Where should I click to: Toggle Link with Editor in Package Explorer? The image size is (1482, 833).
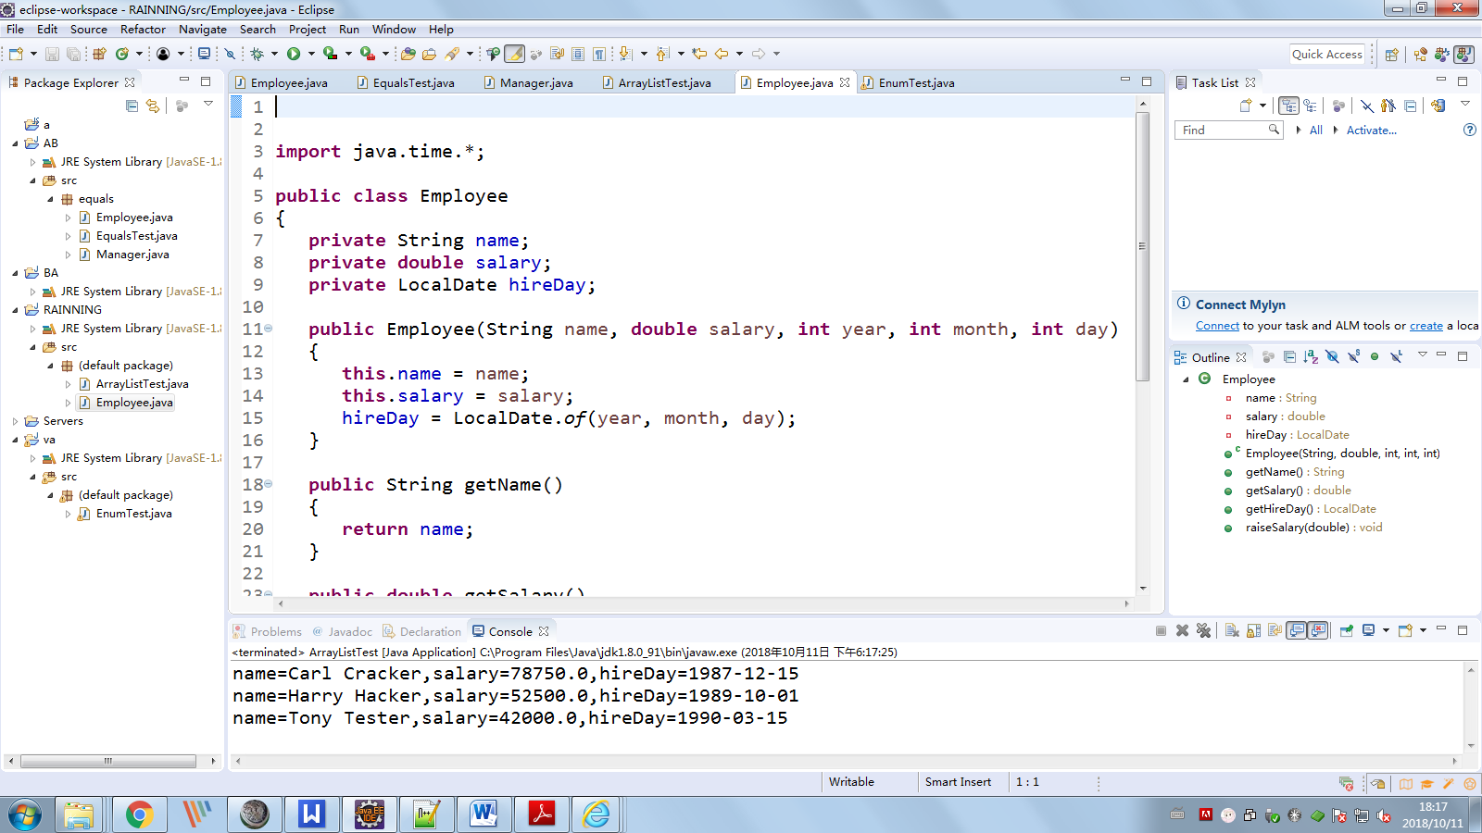(x=153, y=106)
